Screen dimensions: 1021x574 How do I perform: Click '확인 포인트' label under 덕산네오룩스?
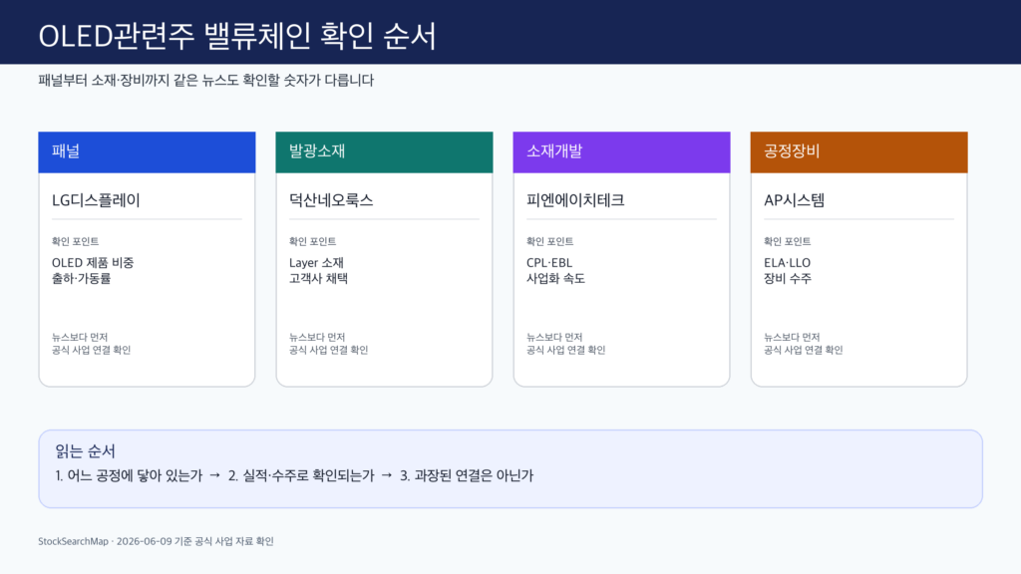[312, 241]
